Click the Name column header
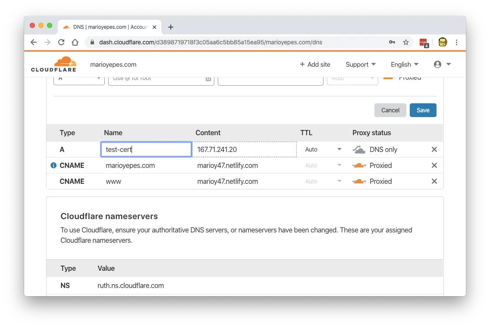Viewport: 490px width, 328px height. pyautogui.click(x=113, y=133)
